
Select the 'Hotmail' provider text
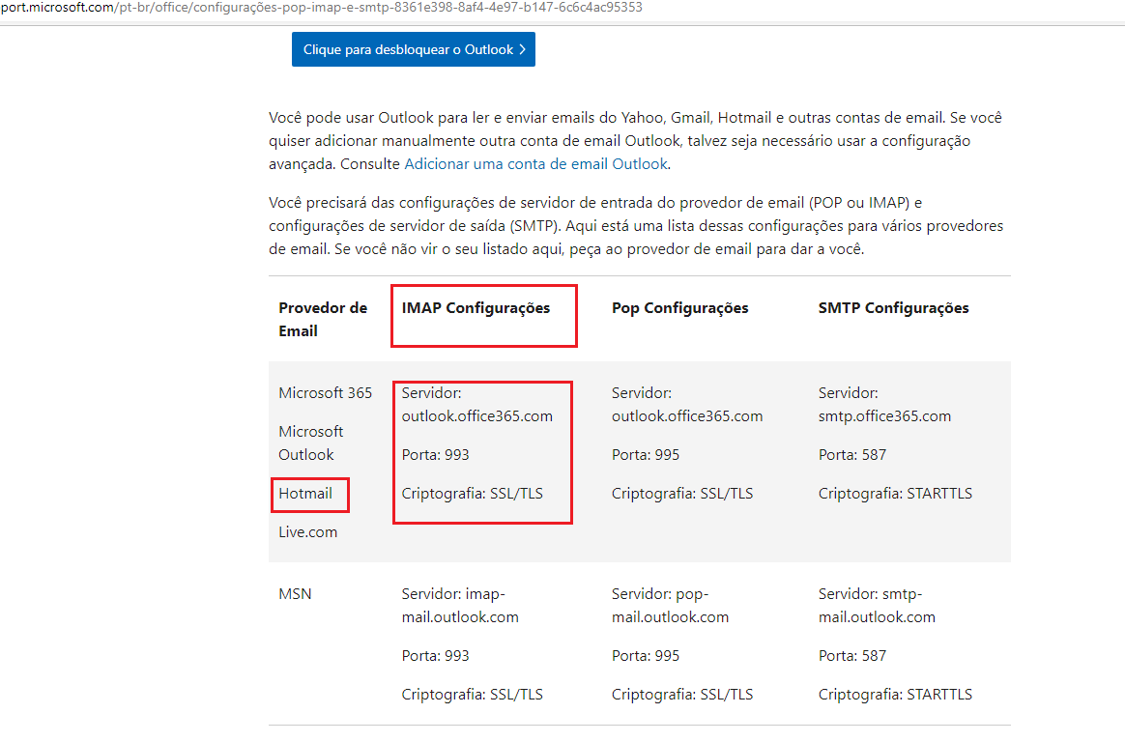305,494
